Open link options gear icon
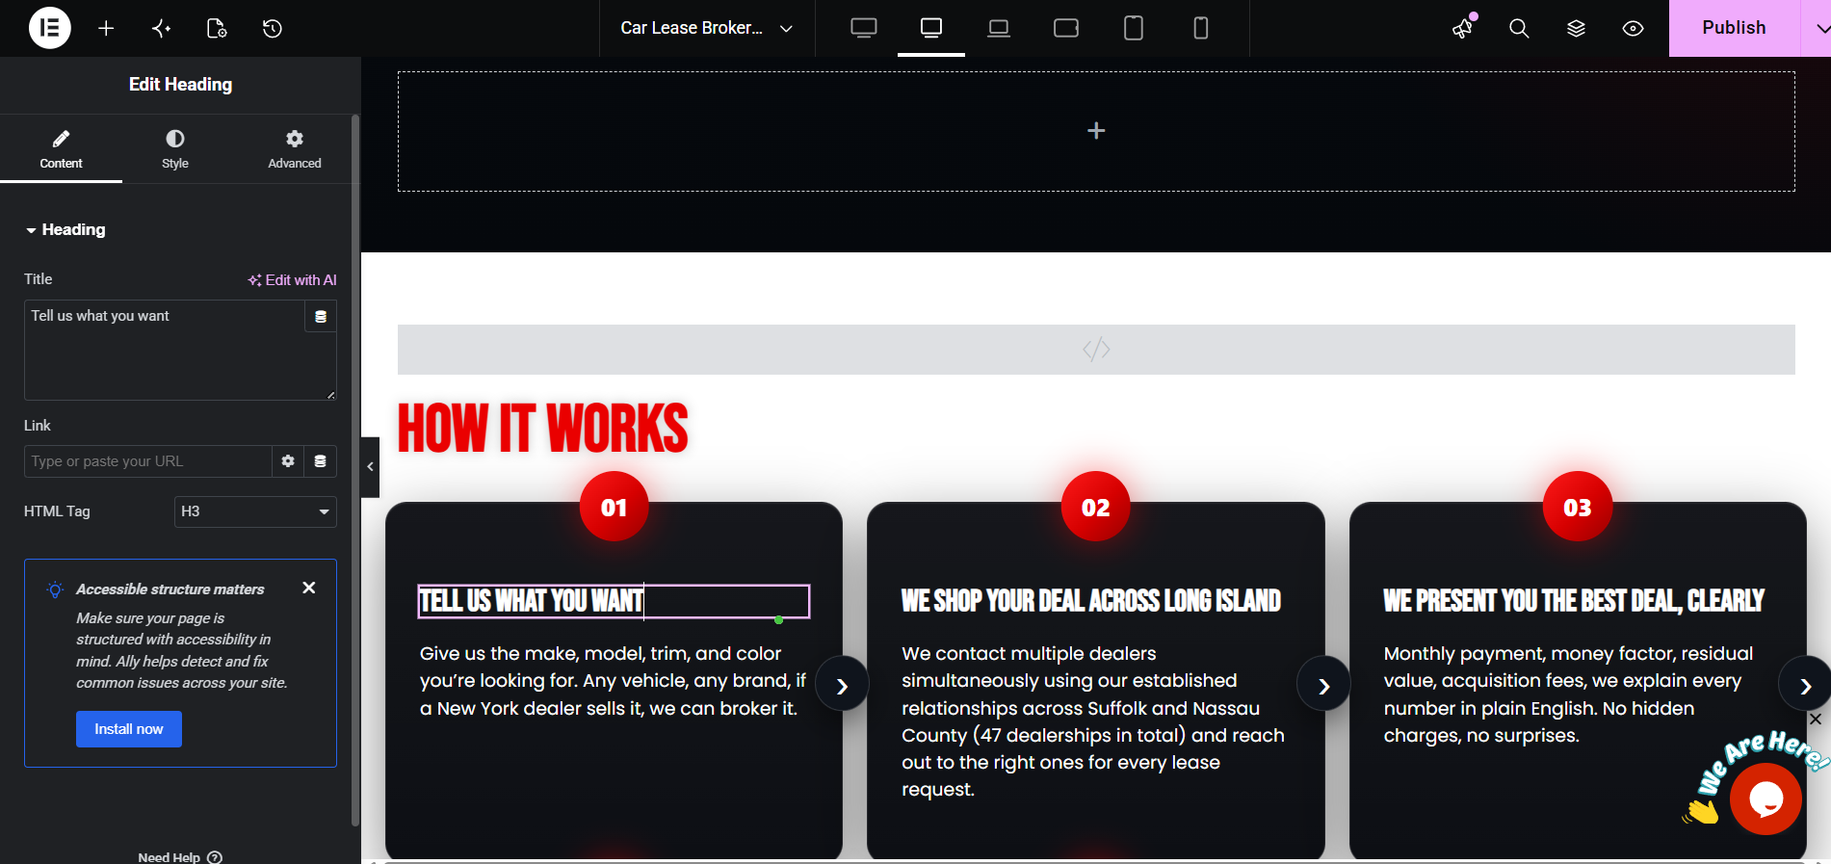Screen dimensions: 1831x864 [288, 461]
